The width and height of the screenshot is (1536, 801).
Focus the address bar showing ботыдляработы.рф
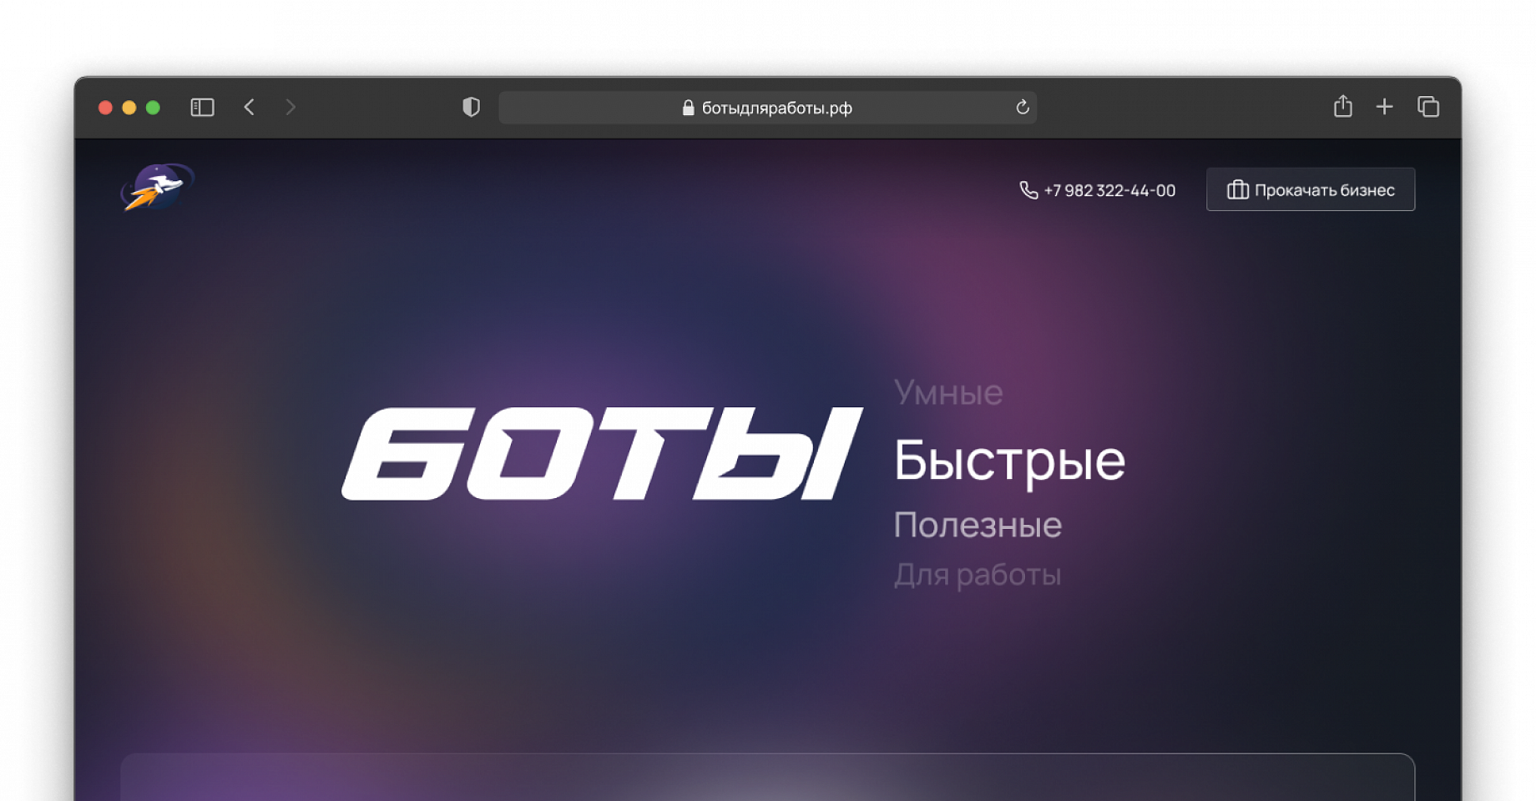click(767, 108)
